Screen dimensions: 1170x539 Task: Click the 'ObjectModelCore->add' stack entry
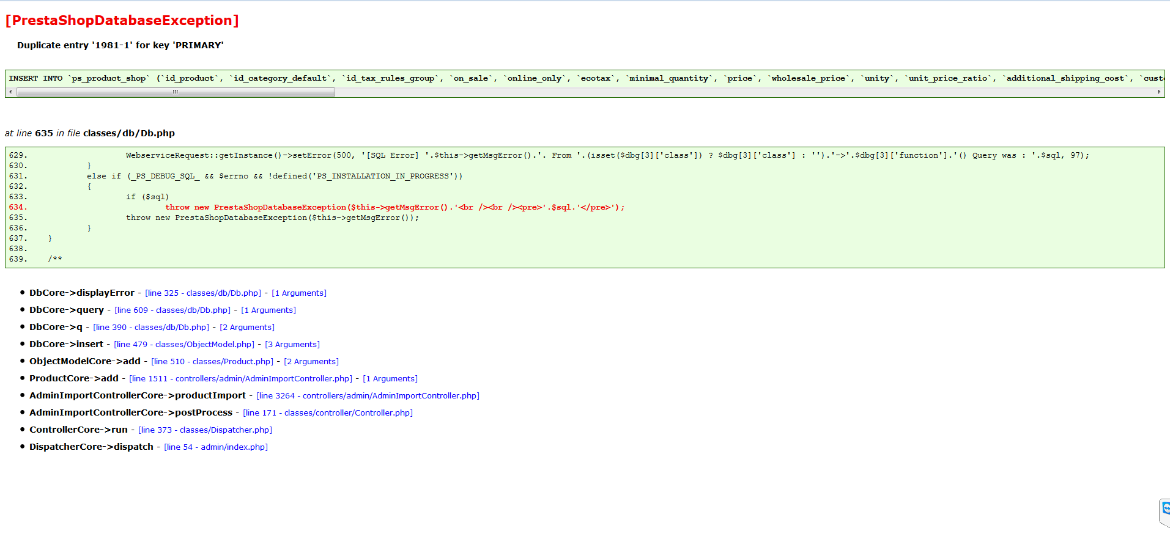pos(85,361)
